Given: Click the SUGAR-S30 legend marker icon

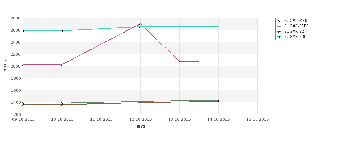Looking at the screenshot, I should coord(279,37).
